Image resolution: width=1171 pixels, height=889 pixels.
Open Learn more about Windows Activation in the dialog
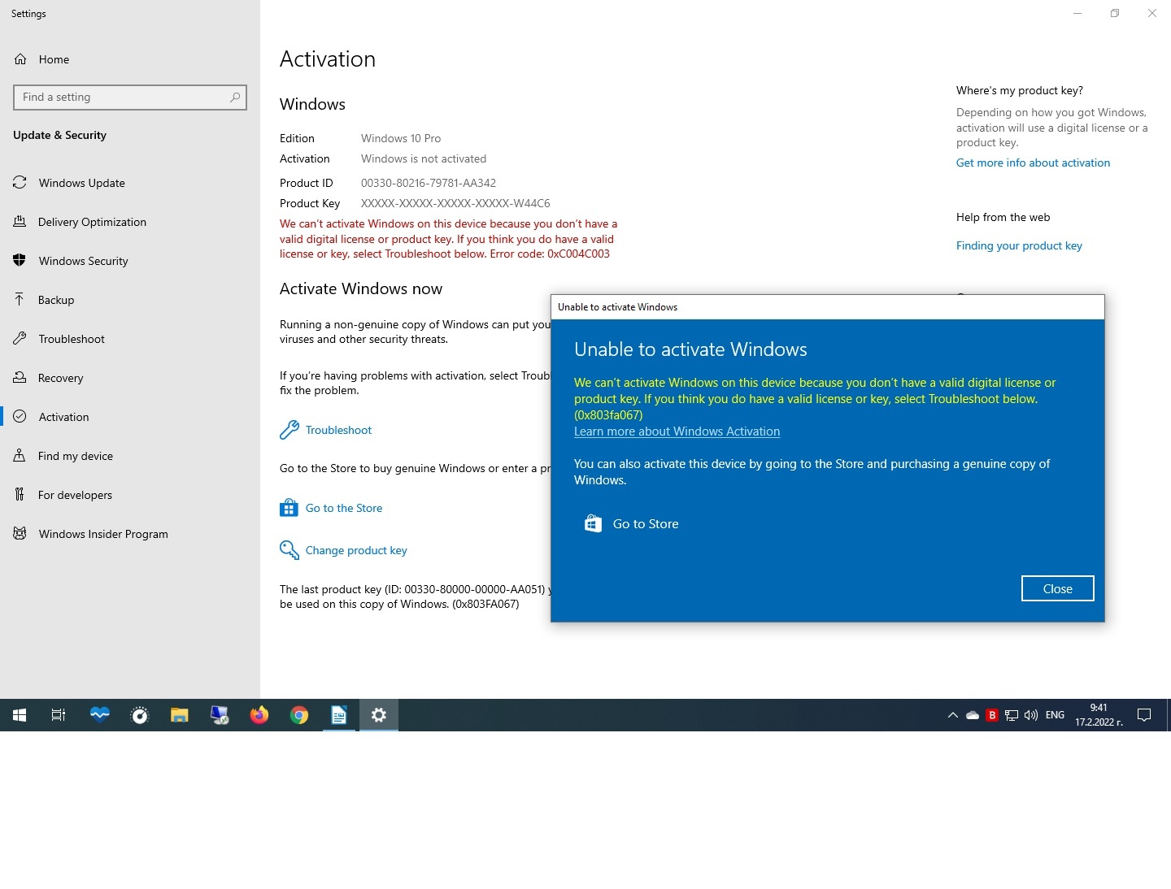677,431
